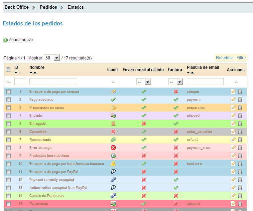
Task: Toggle invoice checkmark for 'Preparación en curso'
Action: pos(176,108)
